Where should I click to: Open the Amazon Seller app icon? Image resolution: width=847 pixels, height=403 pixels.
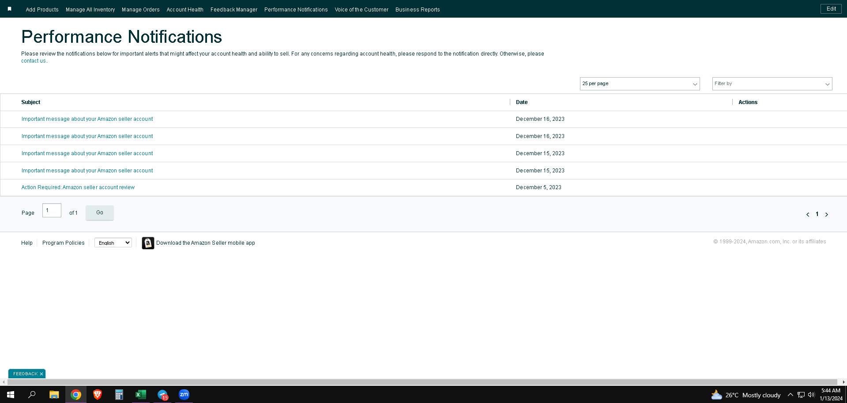click(x=148, y=243)
